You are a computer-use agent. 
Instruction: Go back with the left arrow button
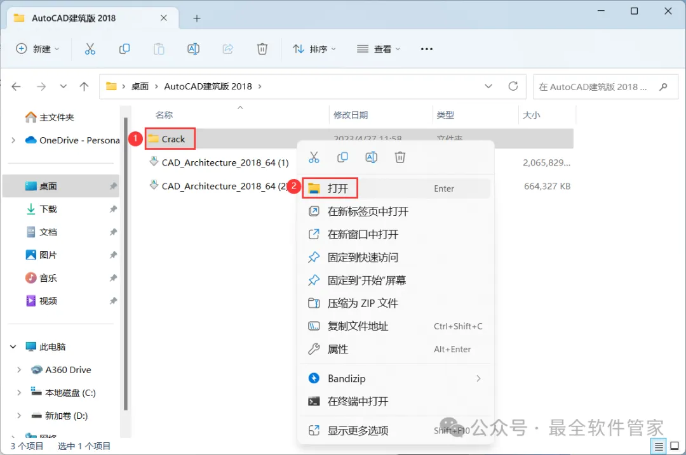coord(16,86)
